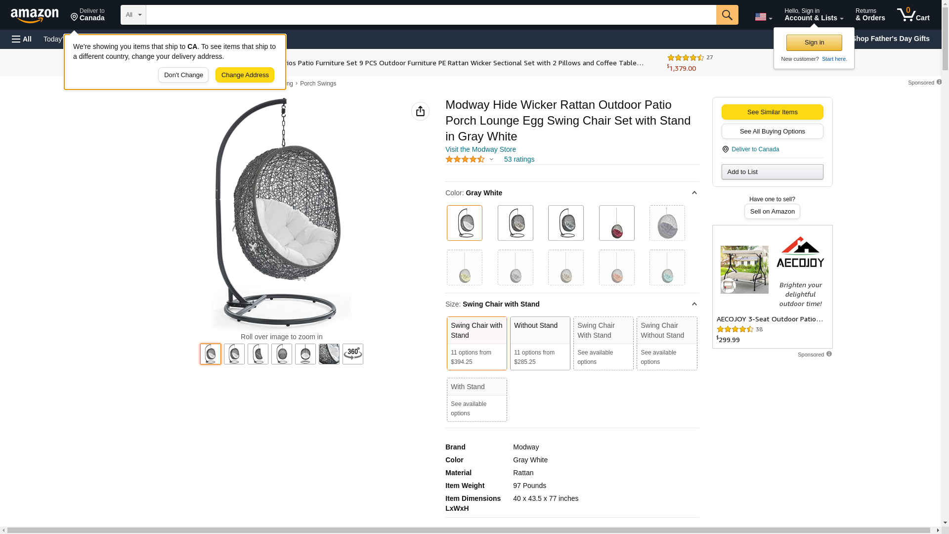This screenshot has height=534, width=949.
Task: Open the All hamburger menu
Action: click(22, 39)
